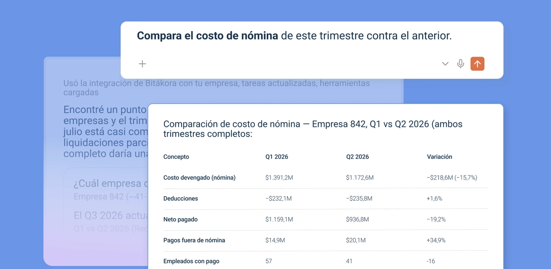
Task: Click the −$232,1M deduction value
Action: click(x=279, y=198)
